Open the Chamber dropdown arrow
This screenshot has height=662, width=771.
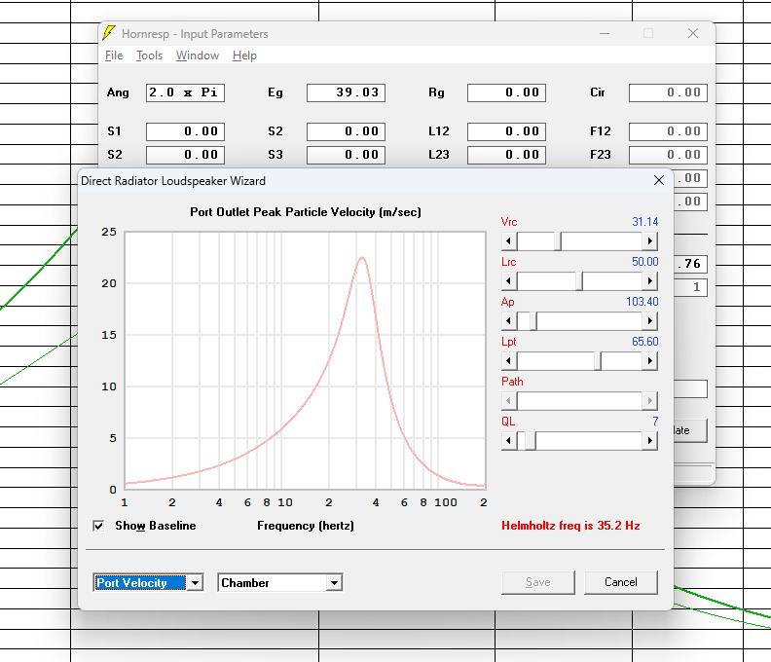pos(334,583)
